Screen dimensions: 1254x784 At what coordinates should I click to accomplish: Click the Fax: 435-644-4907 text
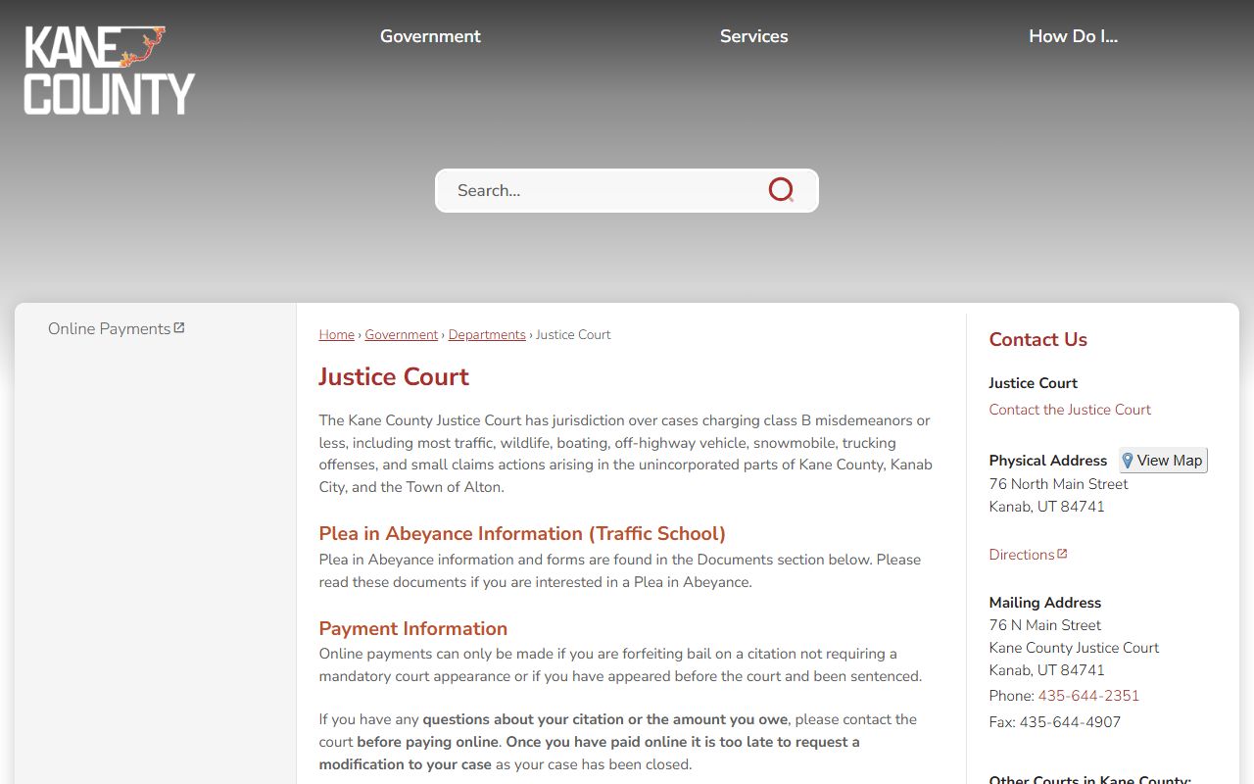coord(1054,722)
